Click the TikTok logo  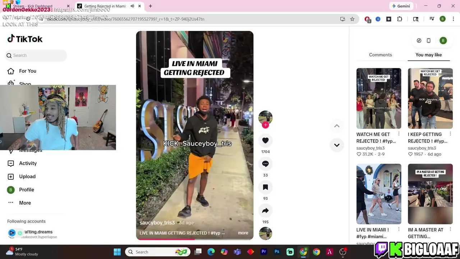point(25,39)
